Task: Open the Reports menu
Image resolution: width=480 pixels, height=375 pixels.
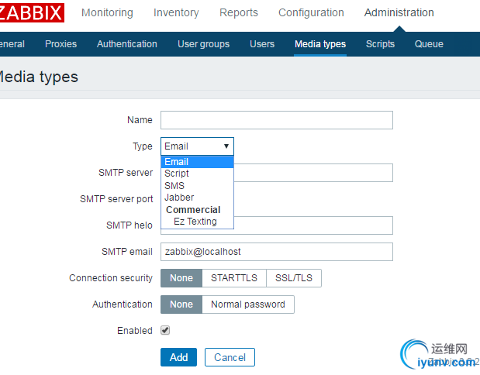Action: pyautogui.click(x=239, y=12)
